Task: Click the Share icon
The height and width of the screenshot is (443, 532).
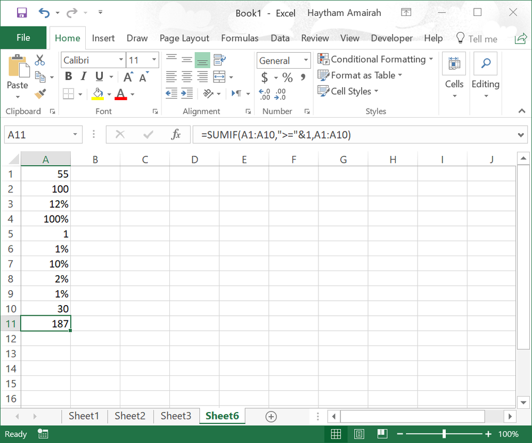Action: tap(521, 38)
